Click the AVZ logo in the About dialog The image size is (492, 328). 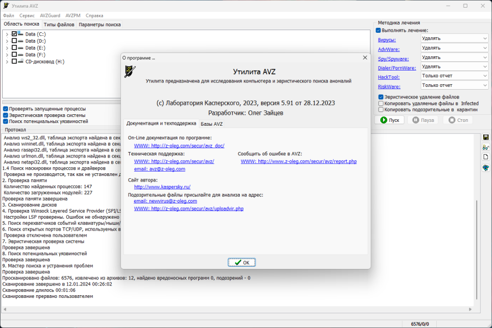130,72
